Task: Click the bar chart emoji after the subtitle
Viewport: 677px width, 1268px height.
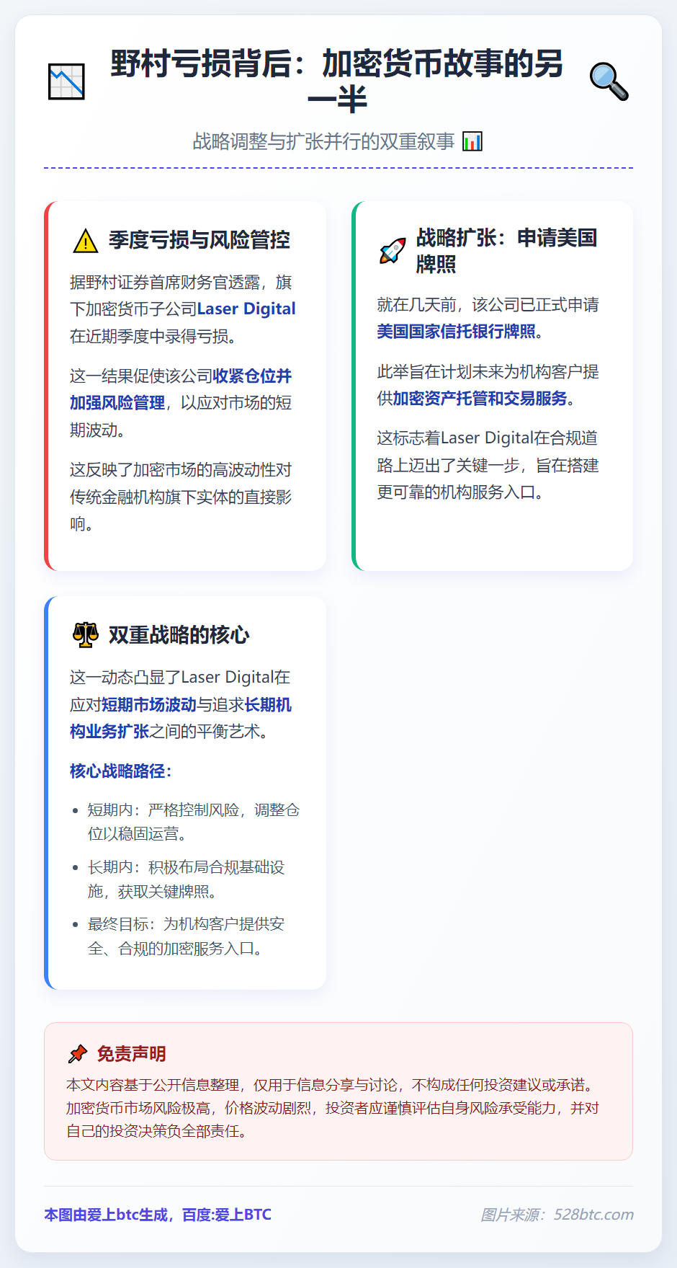Action: (x=472, y=141)
